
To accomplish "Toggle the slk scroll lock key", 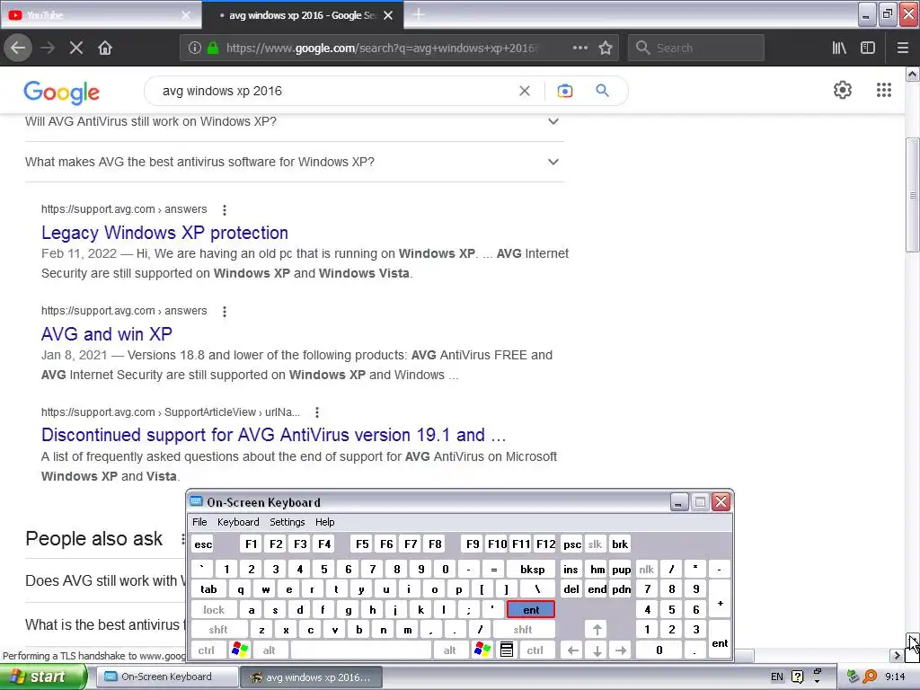I will [x=595, y=544].
